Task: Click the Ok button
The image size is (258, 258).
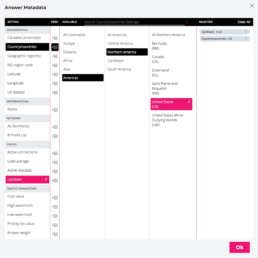Action: (239, 247)
